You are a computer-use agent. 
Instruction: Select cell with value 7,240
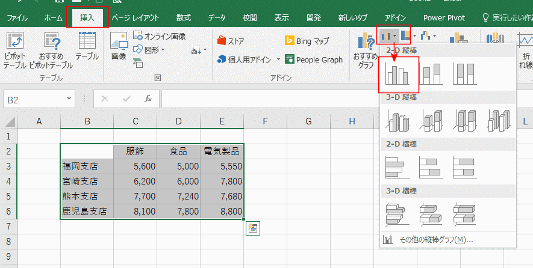178,196
